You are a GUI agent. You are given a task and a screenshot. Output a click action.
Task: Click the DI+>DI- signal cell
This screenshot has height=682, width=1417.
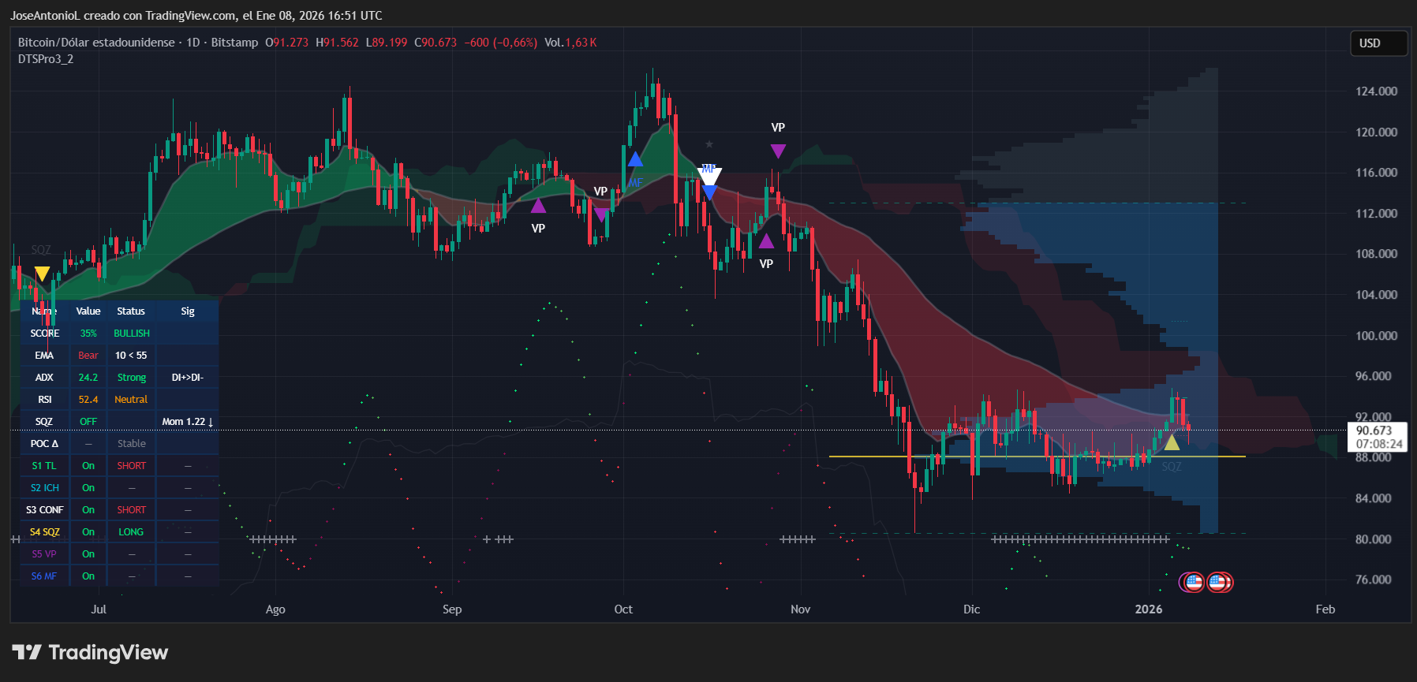[188, 378]
